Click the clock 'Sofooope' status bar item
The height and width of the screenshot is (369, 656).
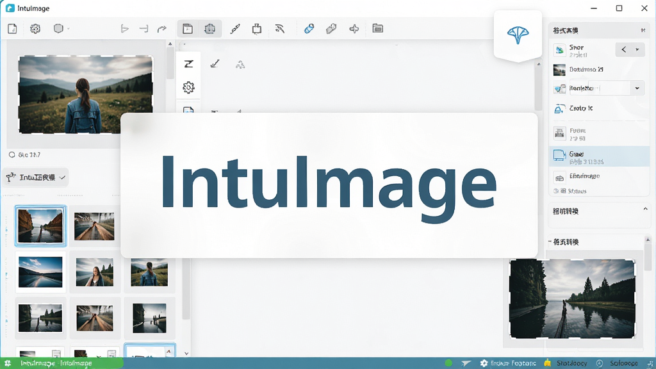[617, 363]
